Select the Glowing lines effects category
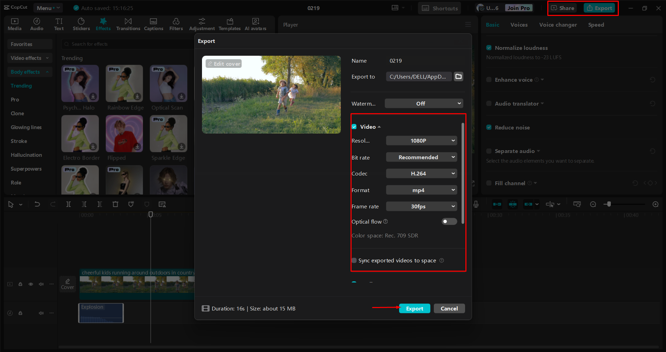666x352 pixels. pyautogui.click(x=26, y=127)
